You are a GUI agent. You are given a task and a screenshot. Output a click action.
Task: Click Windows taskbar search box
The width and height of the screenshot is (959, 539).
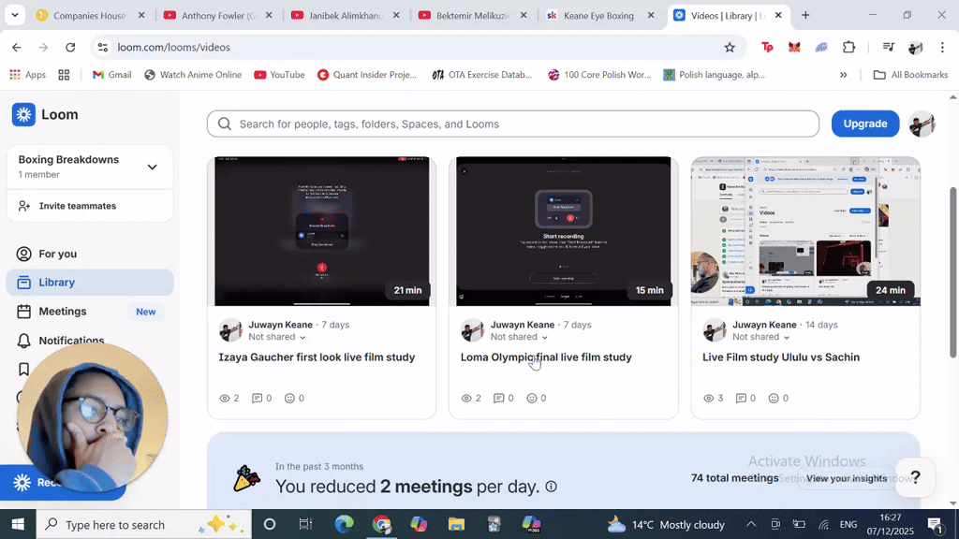144,524
